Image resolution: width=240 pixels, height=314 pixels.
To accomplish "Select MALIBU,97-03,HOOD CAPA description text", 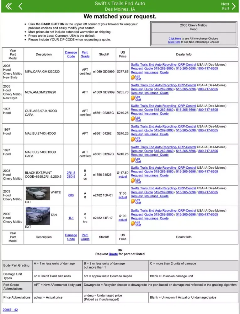I will [x=40, y=154].
